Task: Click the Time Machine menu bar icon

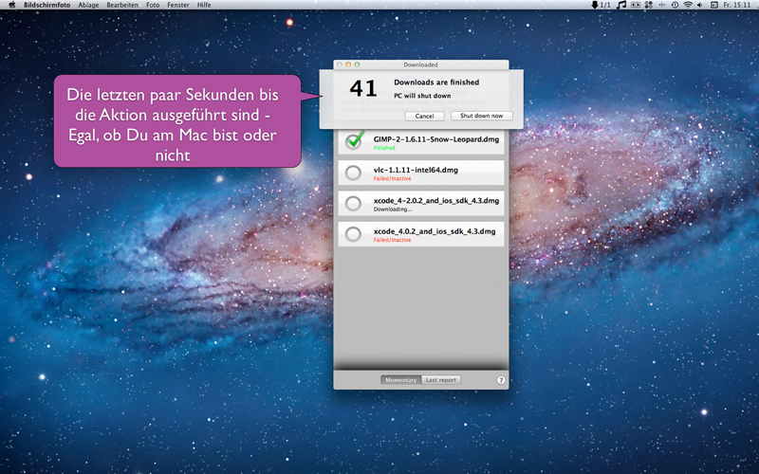Action: coord(675,5)
